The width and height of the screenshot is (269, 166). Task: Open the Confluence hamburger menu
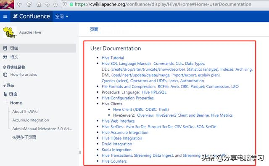(5, 16)
